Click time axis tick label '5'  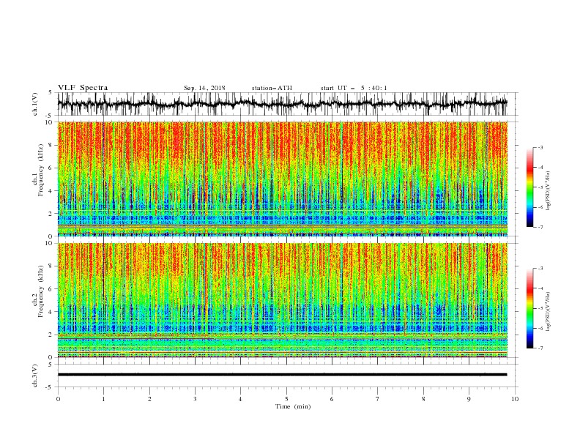click(x=286, y=399)
